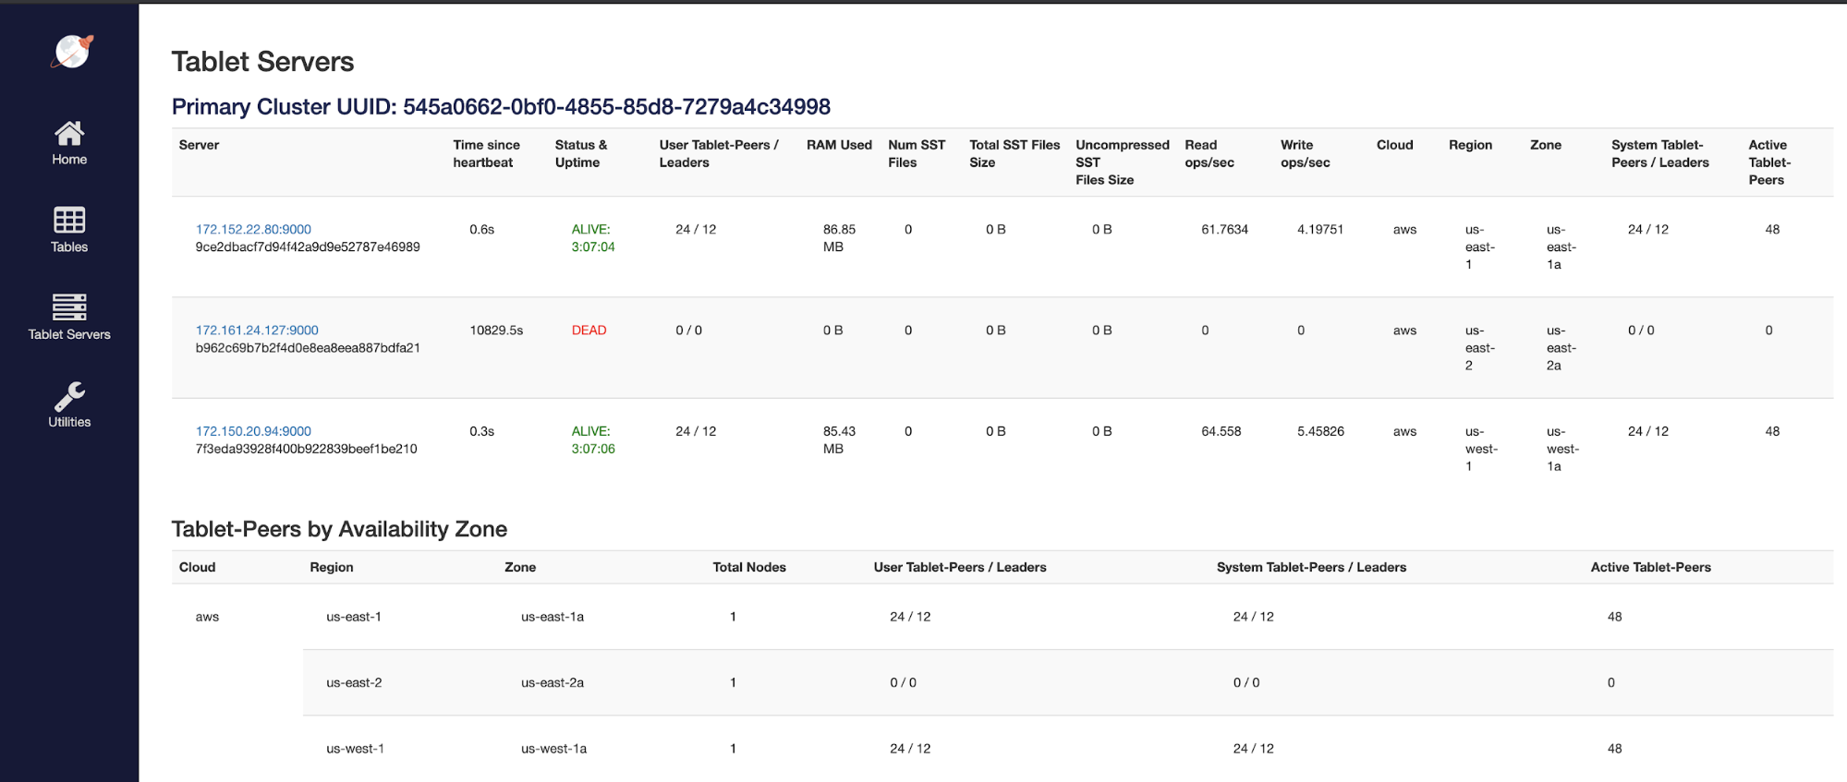Screen dimensions: 1847x782
Task: Click the RAM Used column header
Action: [839, 145]
